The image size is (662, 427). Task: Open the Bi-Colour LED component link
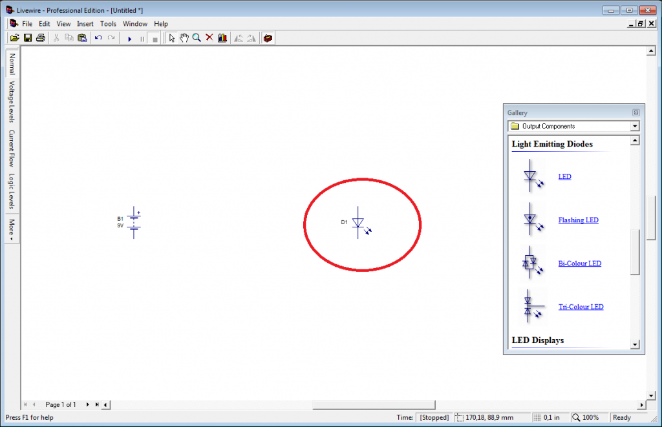click(579, 263)
